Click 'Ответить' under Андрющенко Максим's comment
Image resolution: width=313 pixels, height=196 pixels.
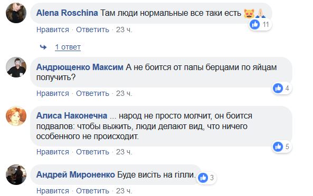tap(92, 93)
